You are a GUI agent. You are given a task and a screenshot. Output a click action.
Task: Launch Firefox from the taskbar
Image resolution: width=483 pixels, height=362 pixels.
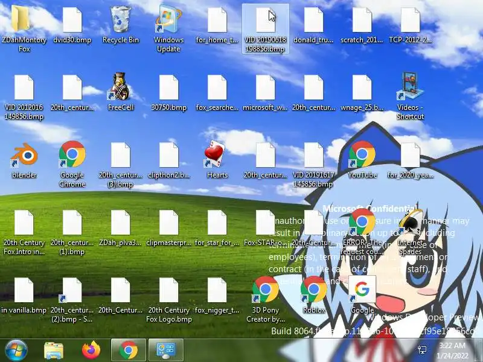(91, 350)
